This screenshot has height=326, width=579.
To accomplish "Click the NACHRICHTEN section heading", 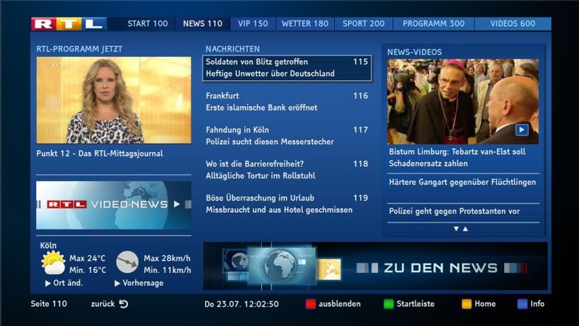I will tap(233, 49).
